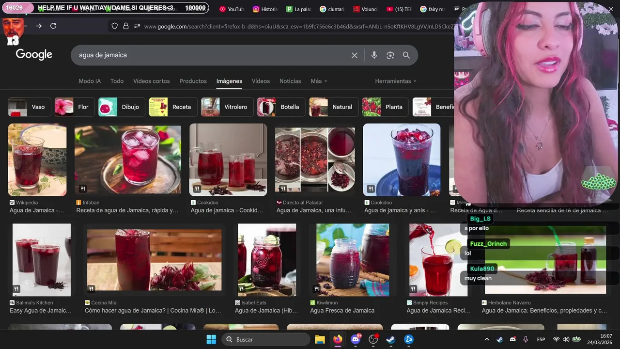The height and width of the screenshot is (349, 620).
Task: Open the La palat bookmark
Action: tap(298, 9)
